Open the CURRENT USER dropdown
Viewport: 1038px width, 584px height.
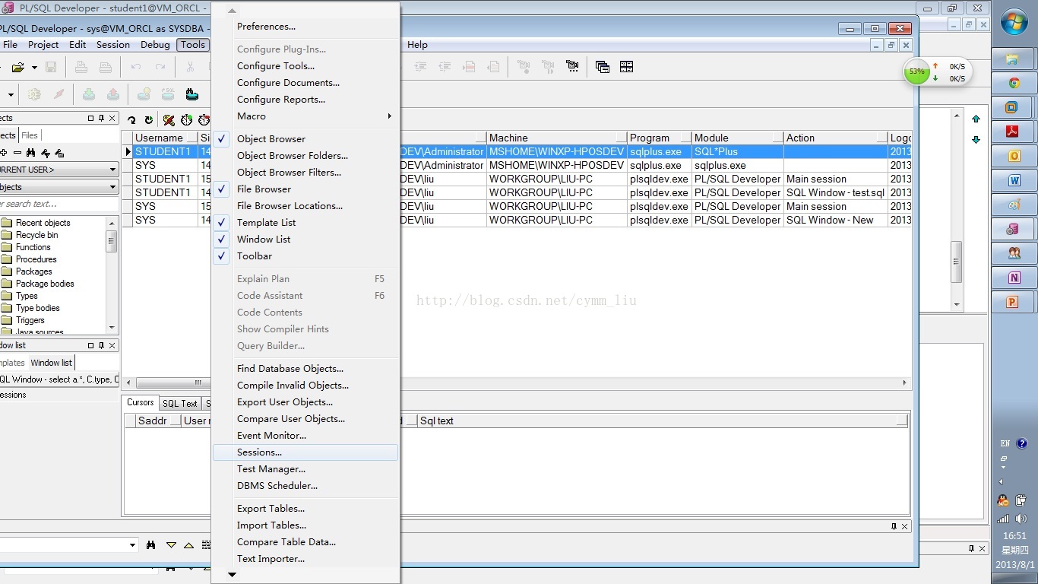[112, 170]
